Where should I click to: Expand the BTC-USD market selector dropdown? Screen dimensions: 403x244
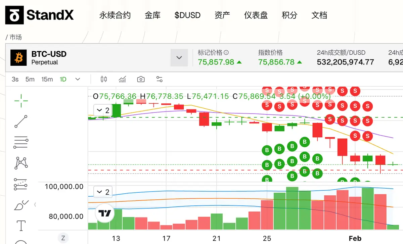coord(179,58)
